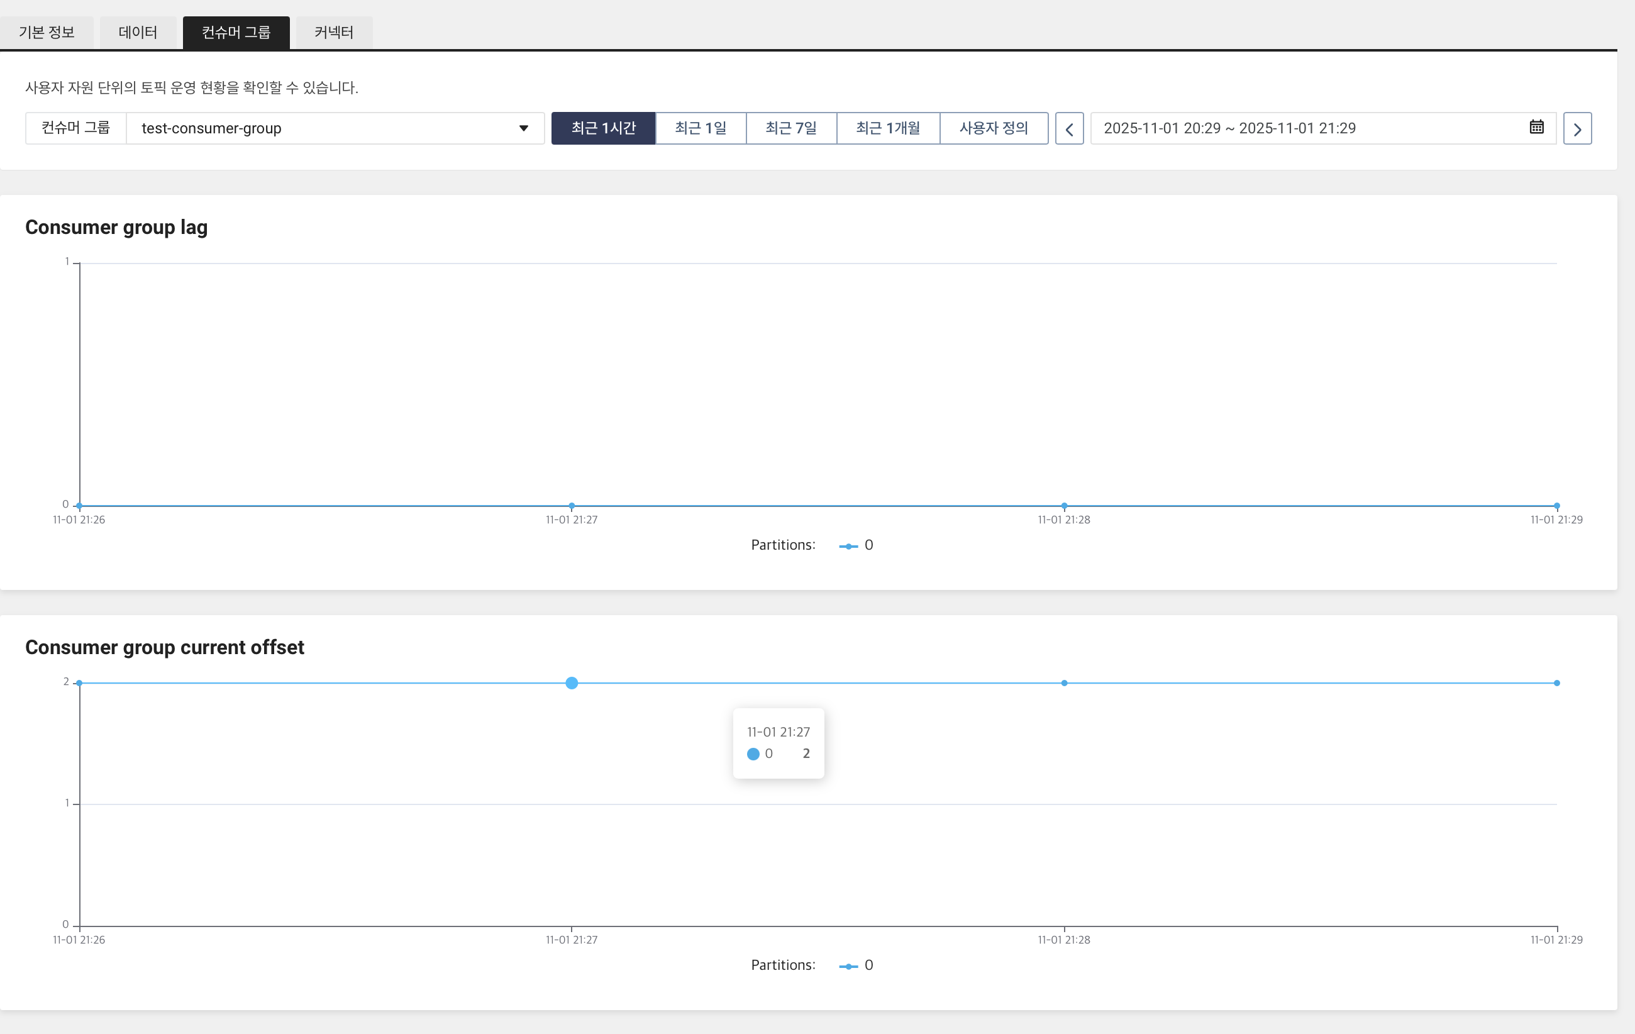Select 최근 1일 time range

[700, 128]
